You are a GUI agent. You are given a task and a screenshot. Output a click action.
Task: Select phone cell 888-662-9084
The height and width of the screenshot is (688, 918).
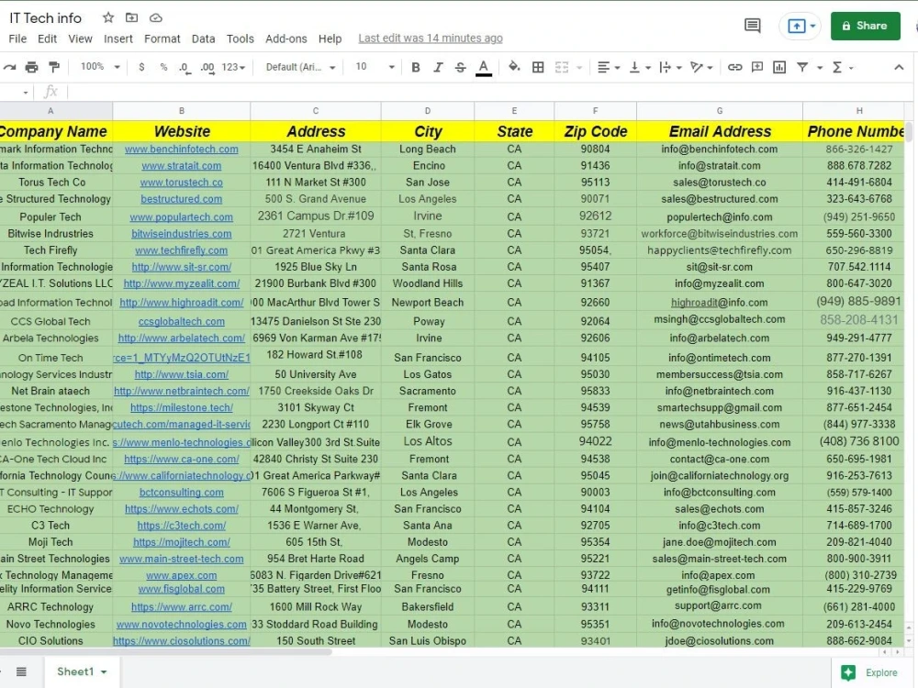[x=859, y=640]
